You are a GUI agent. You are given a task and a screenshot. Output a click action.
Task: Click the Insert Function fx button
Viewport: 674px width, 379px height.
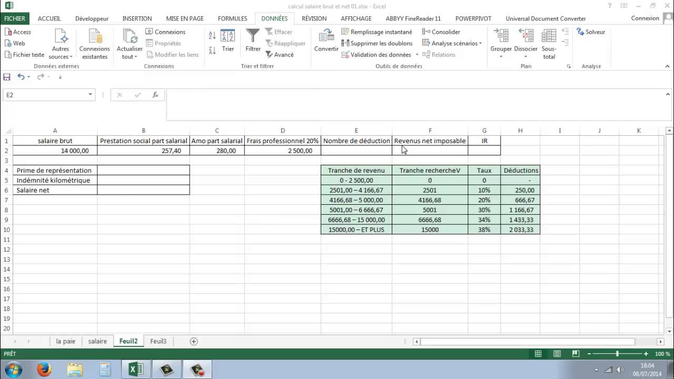pos(155,95)
